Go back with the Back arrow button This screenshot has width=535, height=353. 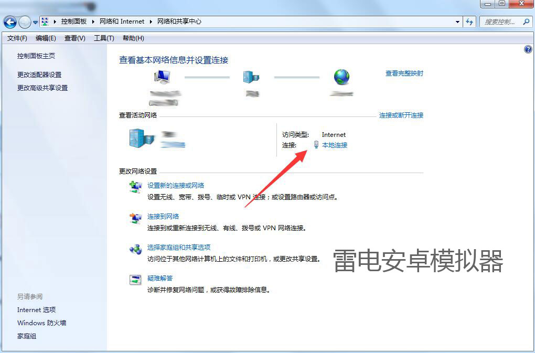pos(10,22)
